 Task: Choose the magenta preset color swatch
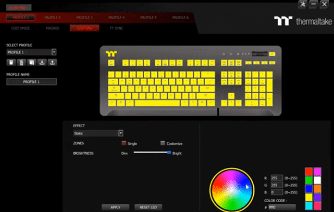[x=317, y=171]
